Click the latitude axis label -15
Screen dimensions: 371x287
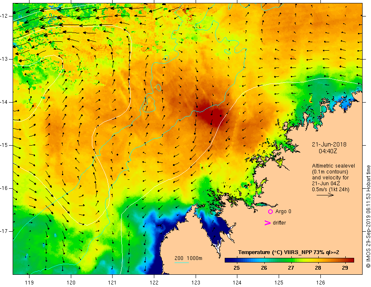point(4,145)
